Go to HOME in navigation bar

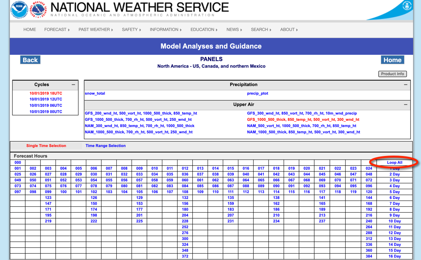click(30, 30)
